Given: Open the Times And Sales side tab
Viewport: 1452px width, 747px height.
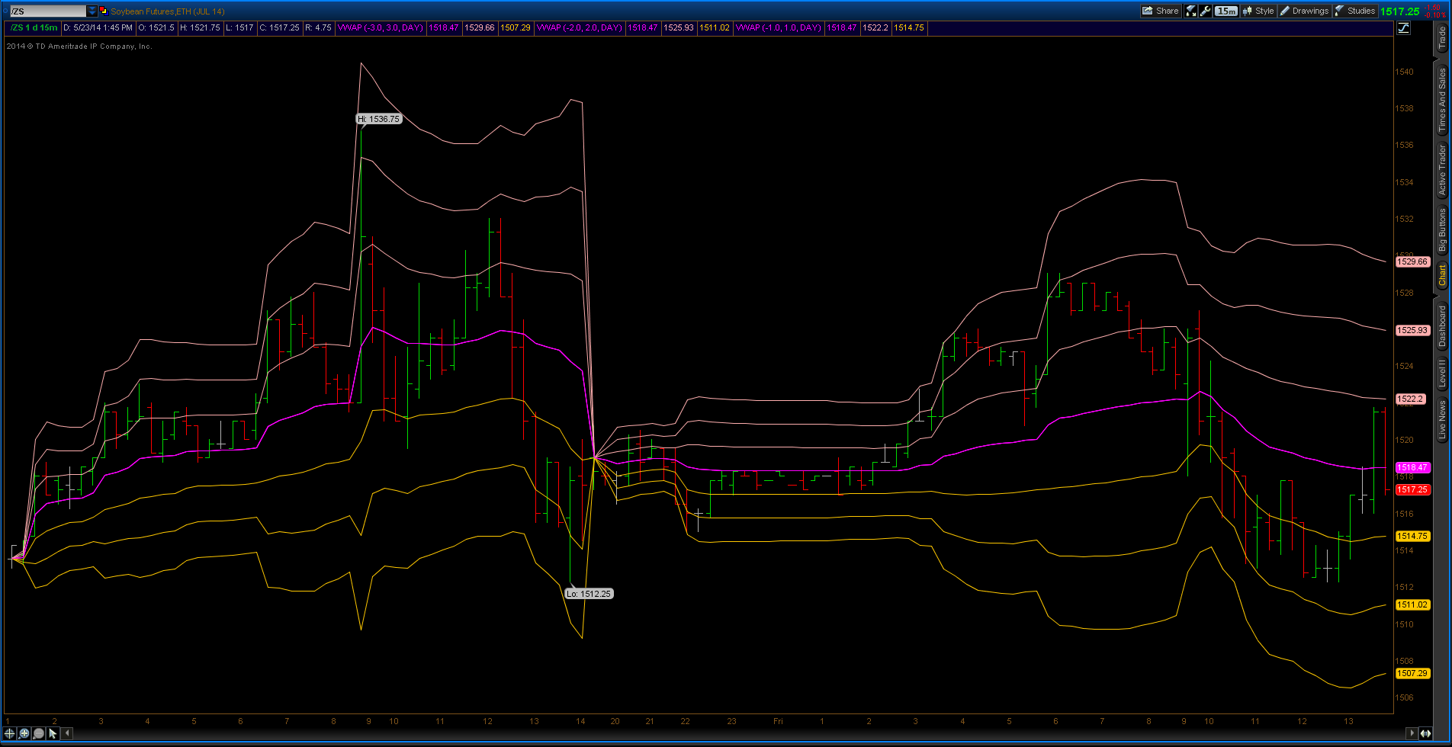Looking at the screenshot, I should pos(1442,99).
